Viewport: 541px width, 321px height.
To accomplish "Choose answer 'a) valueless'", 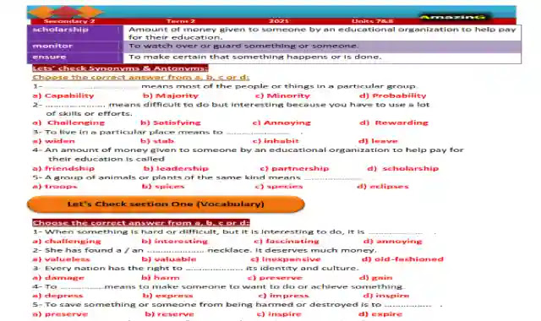I will (x=61, y=259).
